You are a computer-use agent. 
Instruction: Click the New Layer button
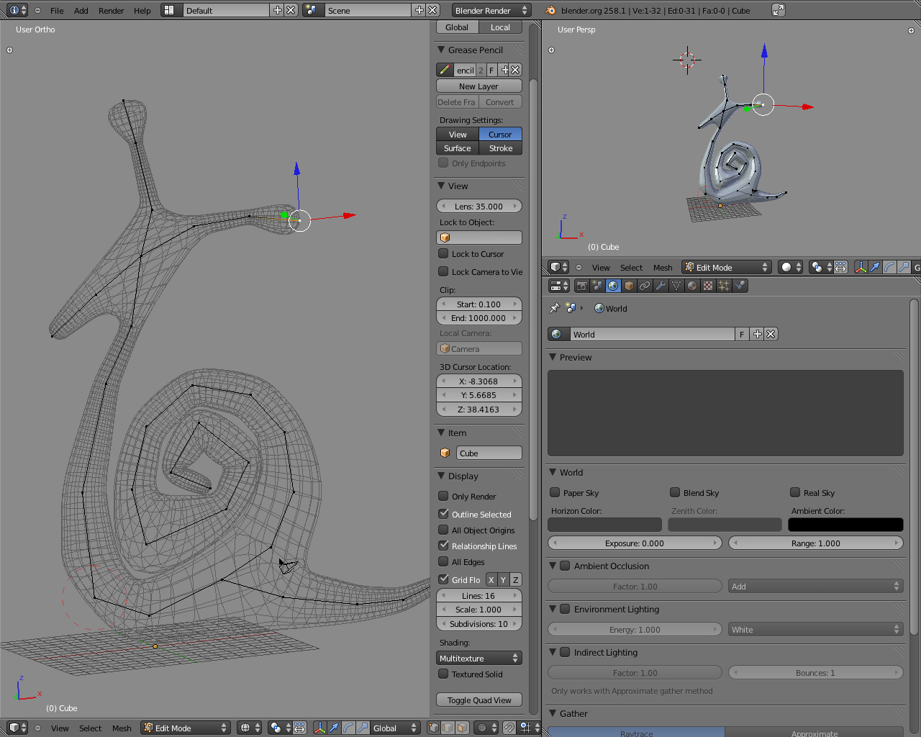click(x=479, y=86)
